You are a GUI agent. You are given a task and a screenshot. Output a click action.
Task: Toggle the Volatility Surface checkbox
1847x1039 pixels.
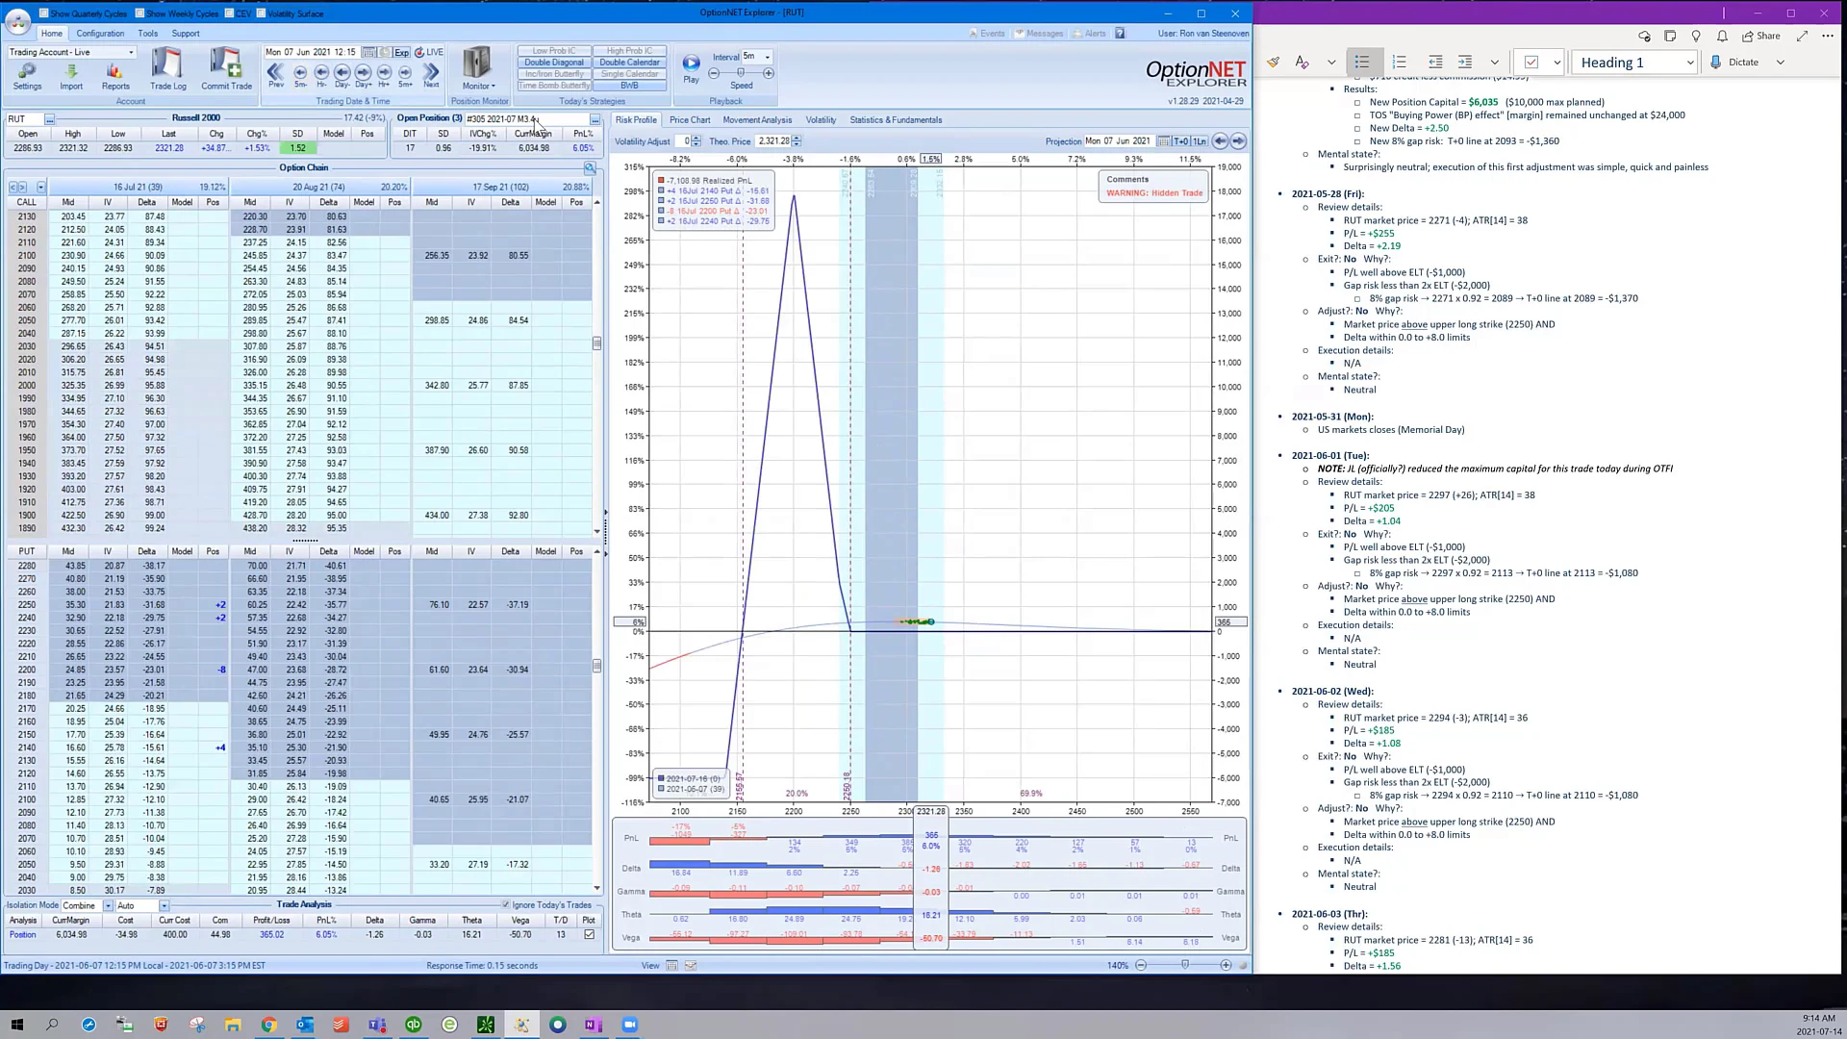click(x=260, y=13)
